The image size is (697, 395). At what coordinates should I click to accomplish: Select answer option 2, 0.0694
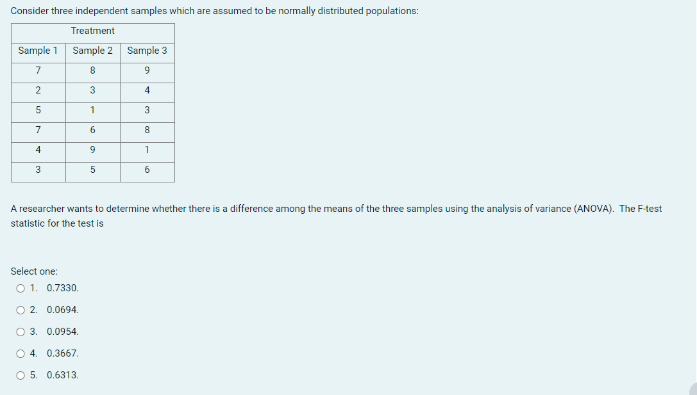(x=20, y=310)
